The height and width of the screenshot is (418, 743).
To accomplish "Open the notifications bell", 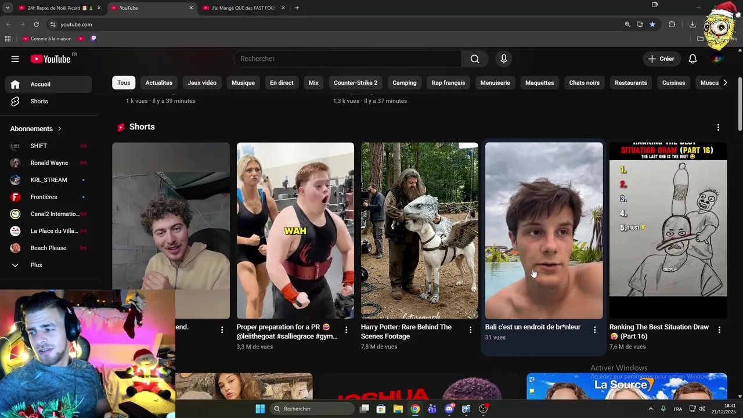I will click(692, 59).
